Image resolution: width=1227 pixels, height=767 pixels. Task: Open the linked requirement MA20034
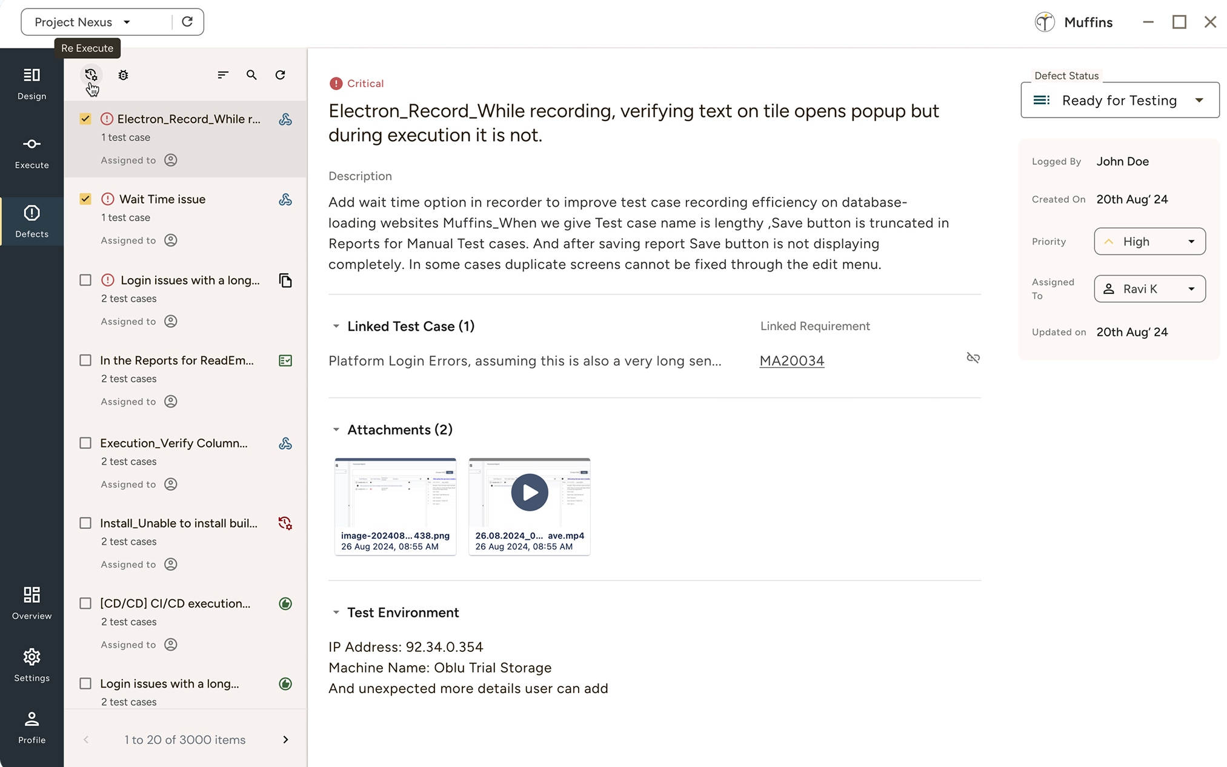[791, 360]
